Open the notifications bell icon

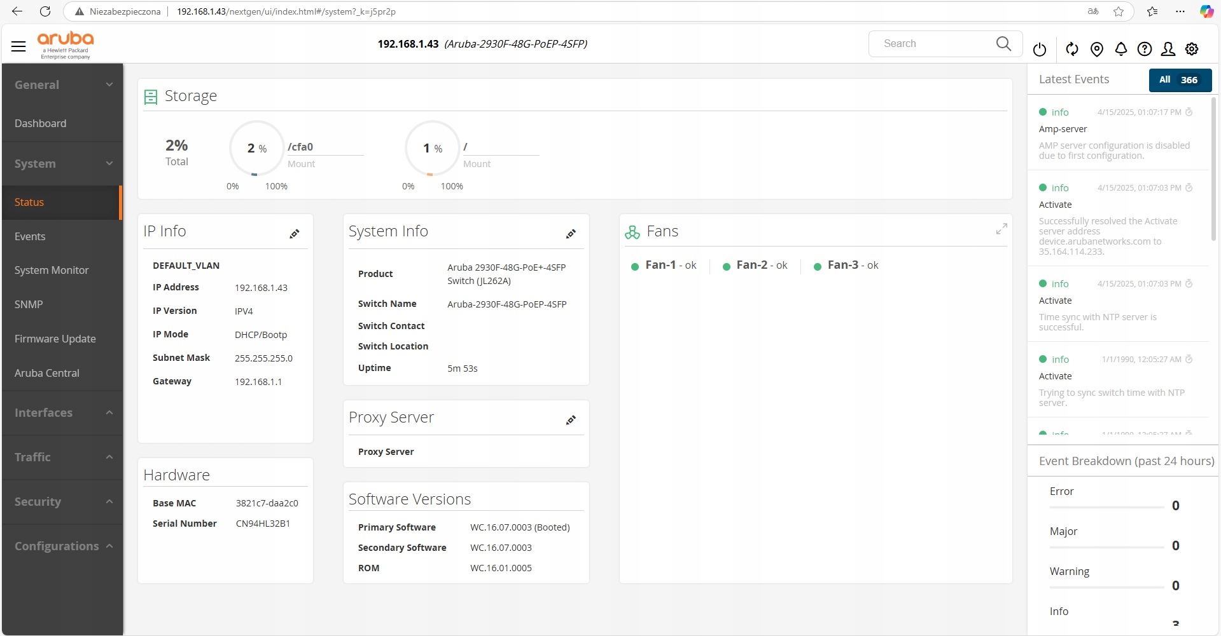coord(1121,49)
